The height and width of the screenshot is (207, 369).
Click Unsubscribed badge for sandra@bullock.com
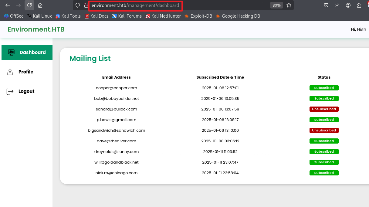pos(324,109)
